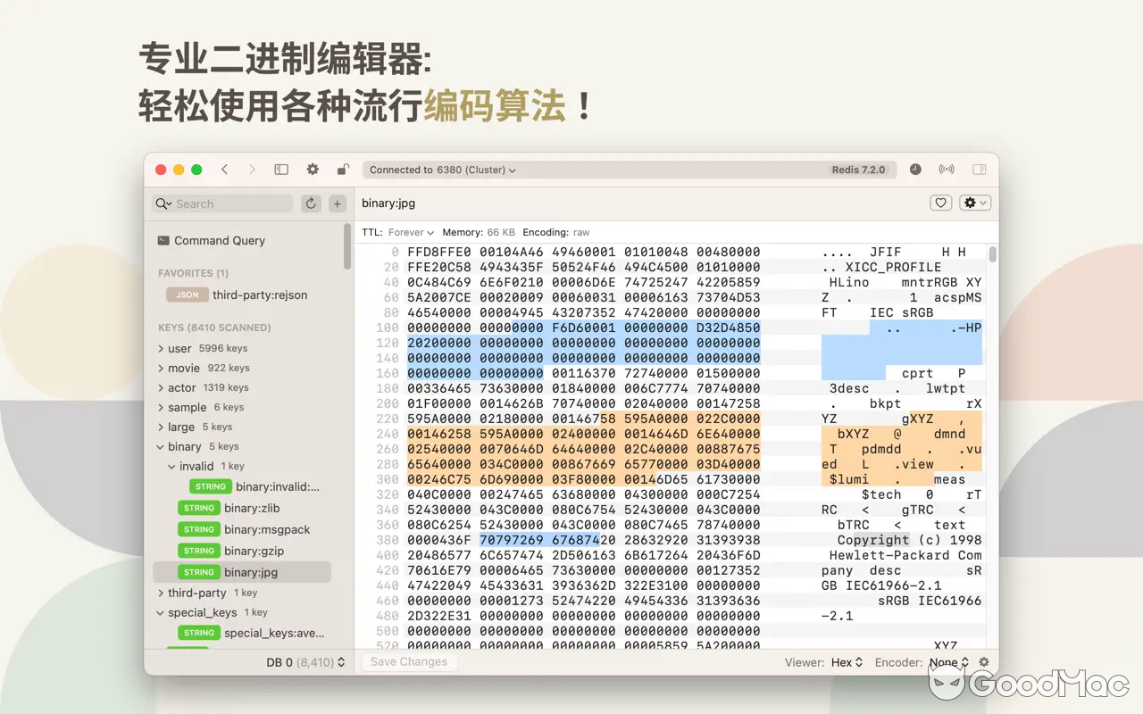Open connection settings via the gear icon
Image resolution: width=1143 pixels, height=714 pixels.
(313, 169)
